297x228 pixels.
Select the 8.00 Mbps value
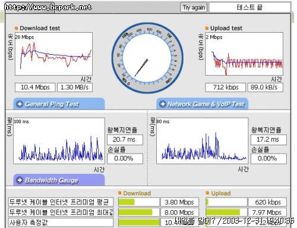coord(179,212)
